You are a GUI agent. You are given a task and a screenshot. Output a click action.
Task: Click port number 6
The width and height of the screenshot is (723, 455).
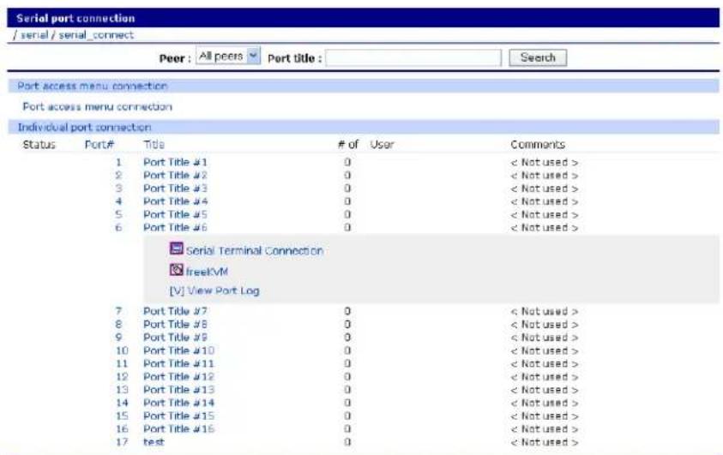pos(118,228)
